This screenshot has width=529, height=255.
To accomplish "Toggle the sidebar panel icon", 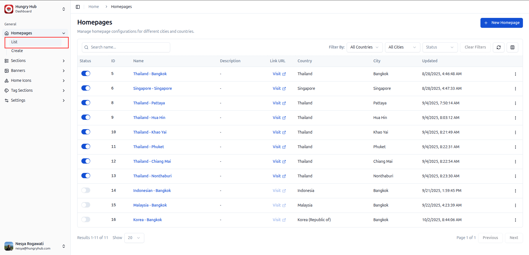I will tap(78, 7).
